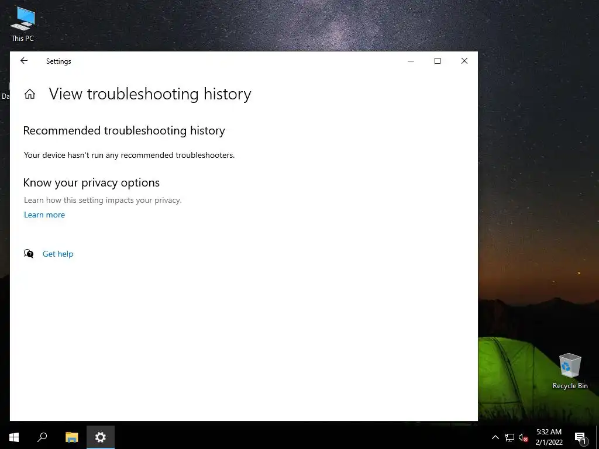Image resolution: width=599 pixels, height=449 pixels.
Task: Click the Settings gear on the taskbar
Action: click(101, 437)
